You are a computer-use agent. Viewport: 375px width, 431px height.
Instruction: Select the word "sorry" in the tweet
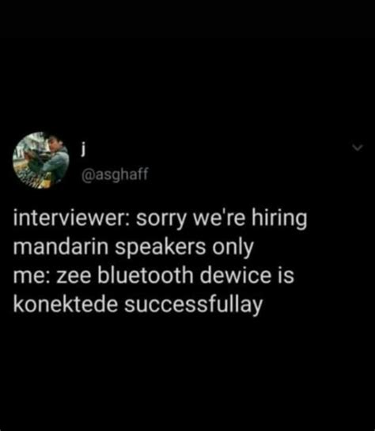point(161,220)
